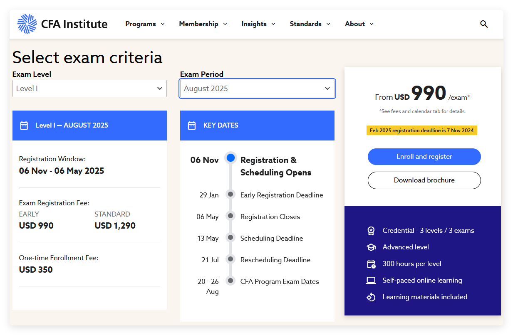Click the '06 Nov - 06 May 2025' registration window
Viewport: 513px width, 335px height.
point(62,171)
